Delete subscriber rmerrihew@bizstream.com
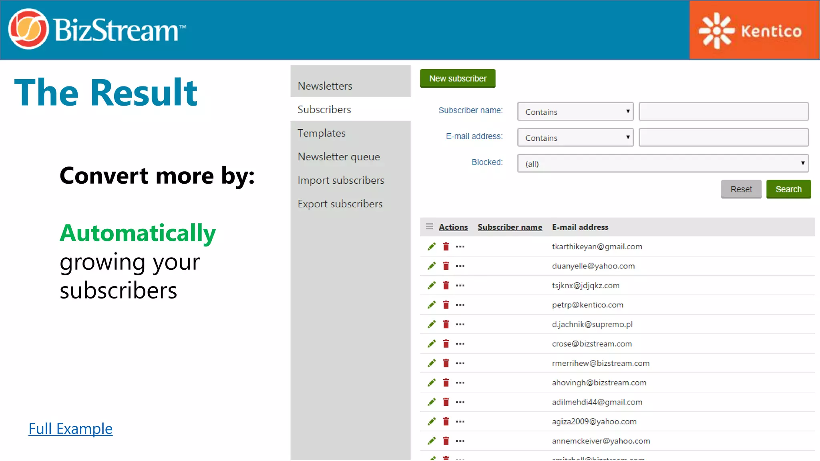820x461 pixels. [x=446, y=363]
